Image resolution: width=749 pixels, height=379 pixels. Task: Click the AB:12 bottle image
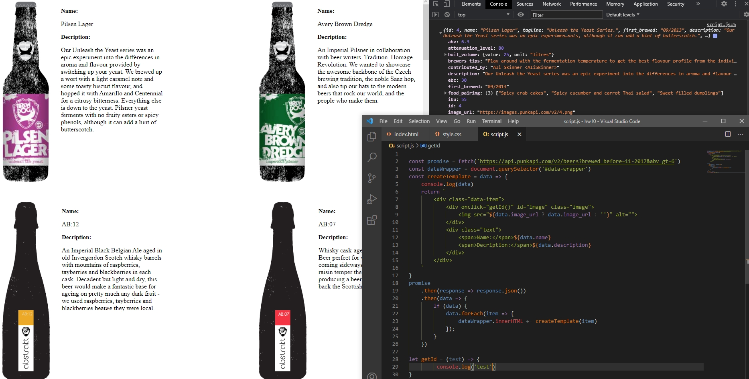26,290
